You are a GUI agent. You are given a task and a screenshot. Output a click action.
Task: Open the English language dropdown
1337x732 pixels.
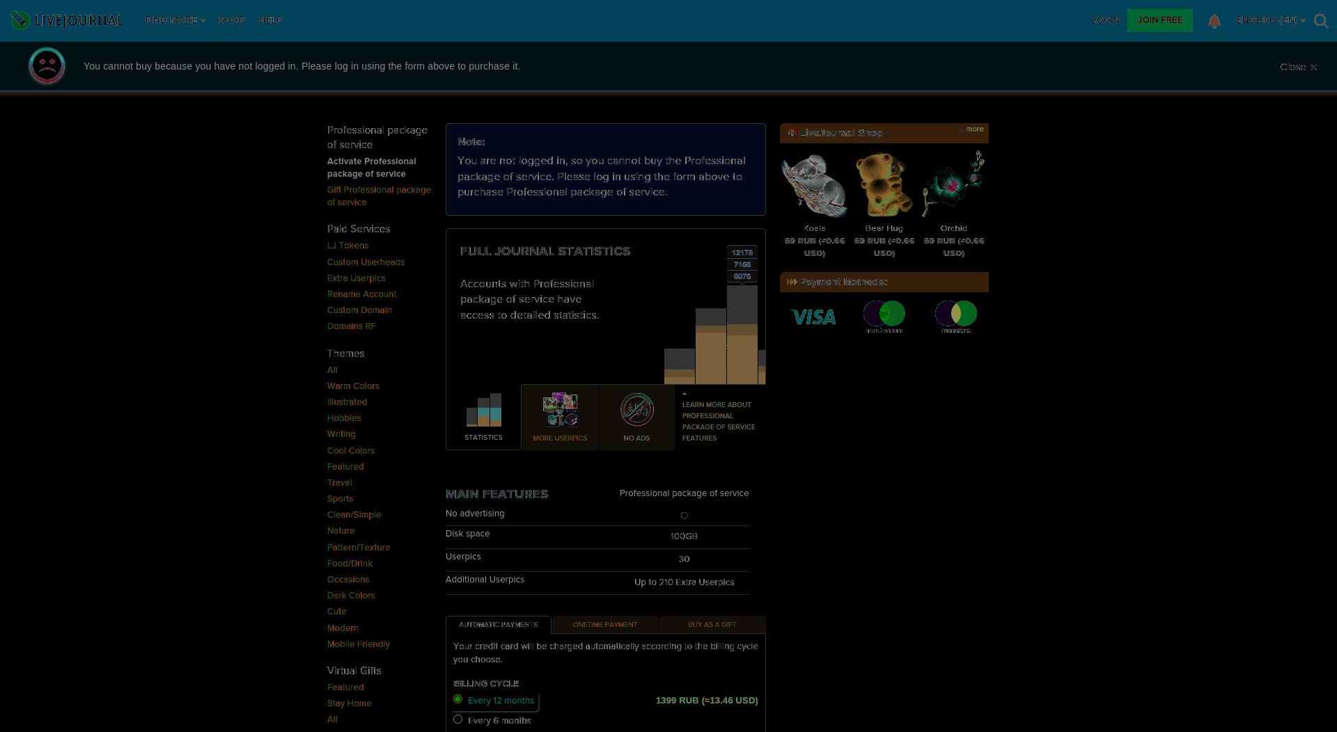click(x=1271, y=20)
